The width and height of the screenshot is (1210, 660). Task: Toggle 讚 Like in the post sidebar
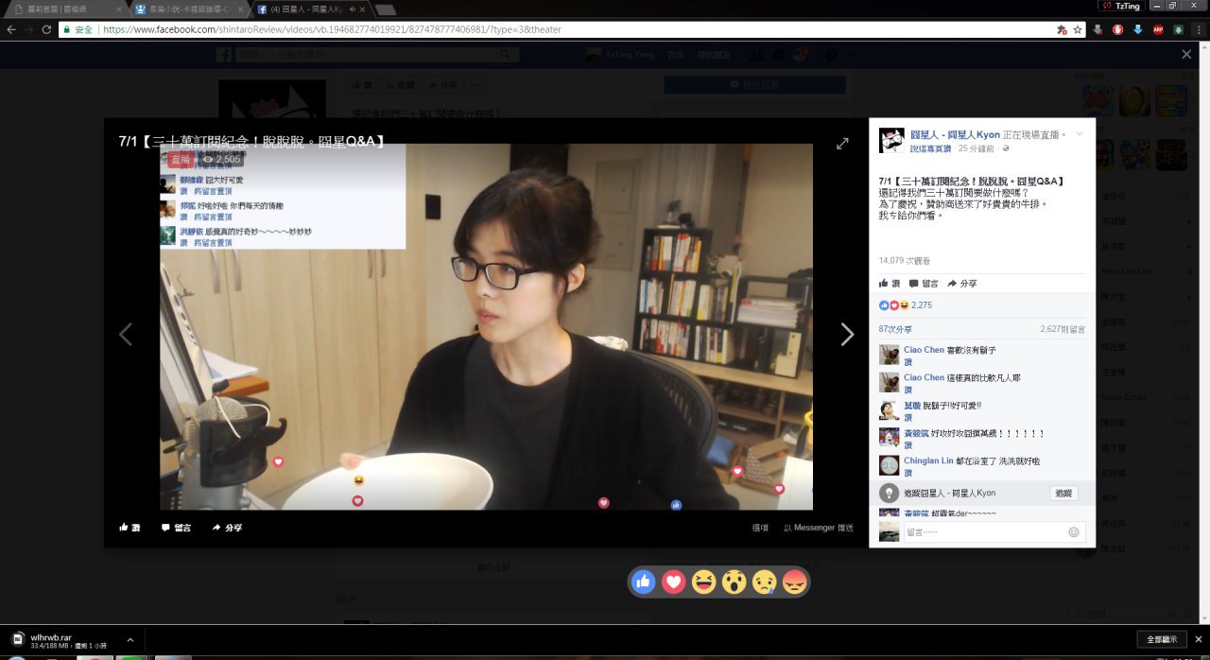[890, 284]
